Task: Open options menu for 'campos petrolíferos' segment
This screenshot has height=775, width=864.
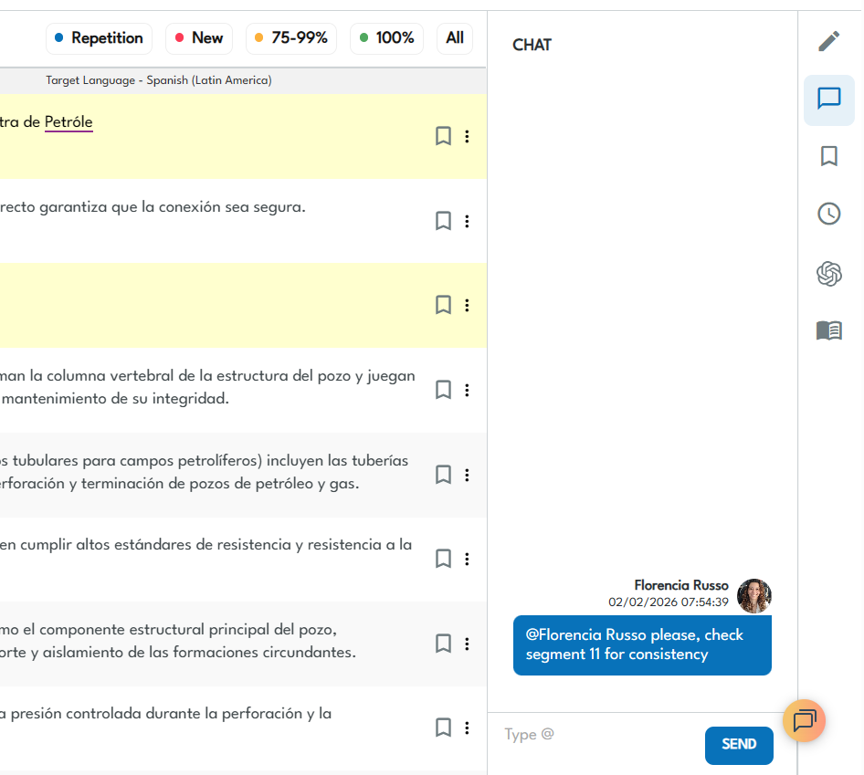Action: click(x=467, y=475)
